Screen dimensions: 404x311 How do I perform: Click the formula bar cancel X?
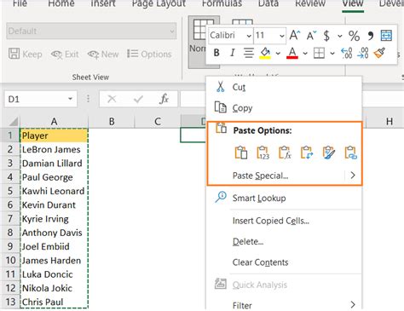[112, 99]
